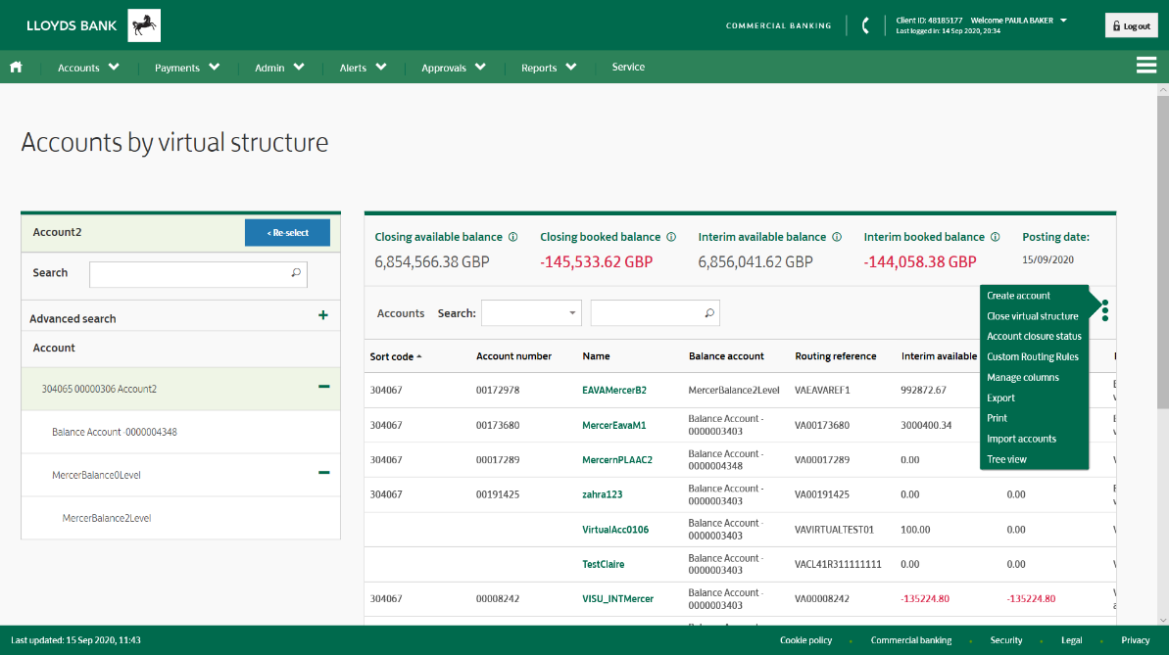Click the Sort code sort arrow
The image size is (1169, 655).
click(x=419, y=356)
